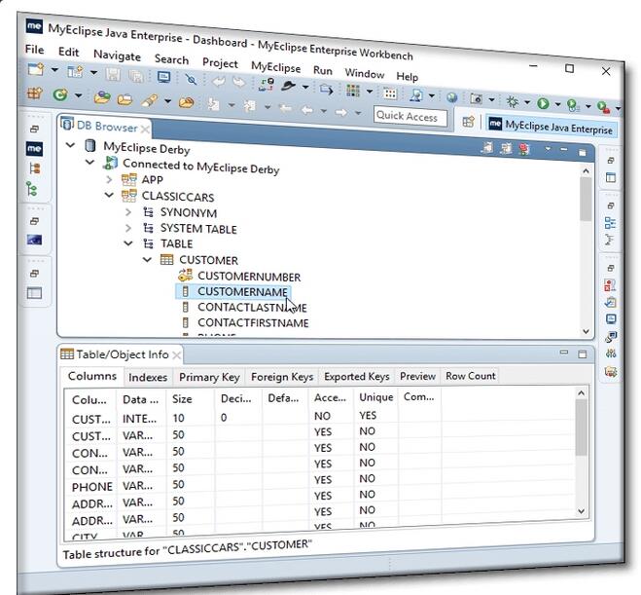Click the outline icon in right sidebar
The width and height of the screenshot is (641, 595).
click(610, 223)
